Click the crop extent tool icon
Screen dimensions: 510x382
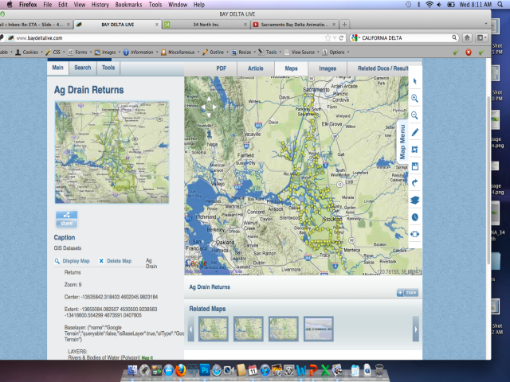(x=414, y=150)
